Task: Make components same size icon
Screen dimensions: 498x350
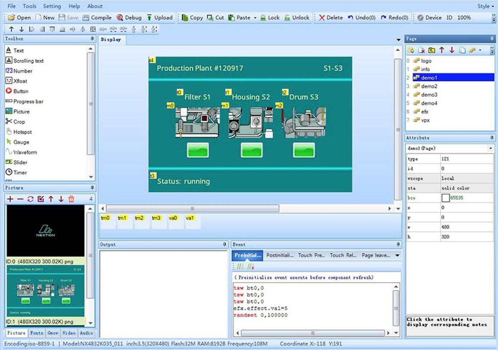Action: [93, 29]
